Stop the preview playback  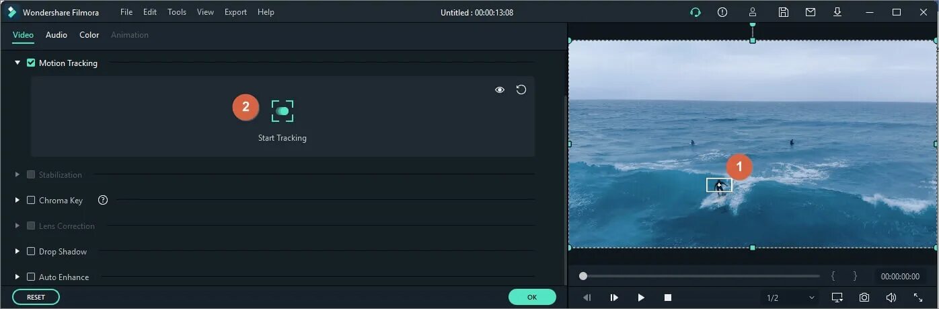point(668,298)
